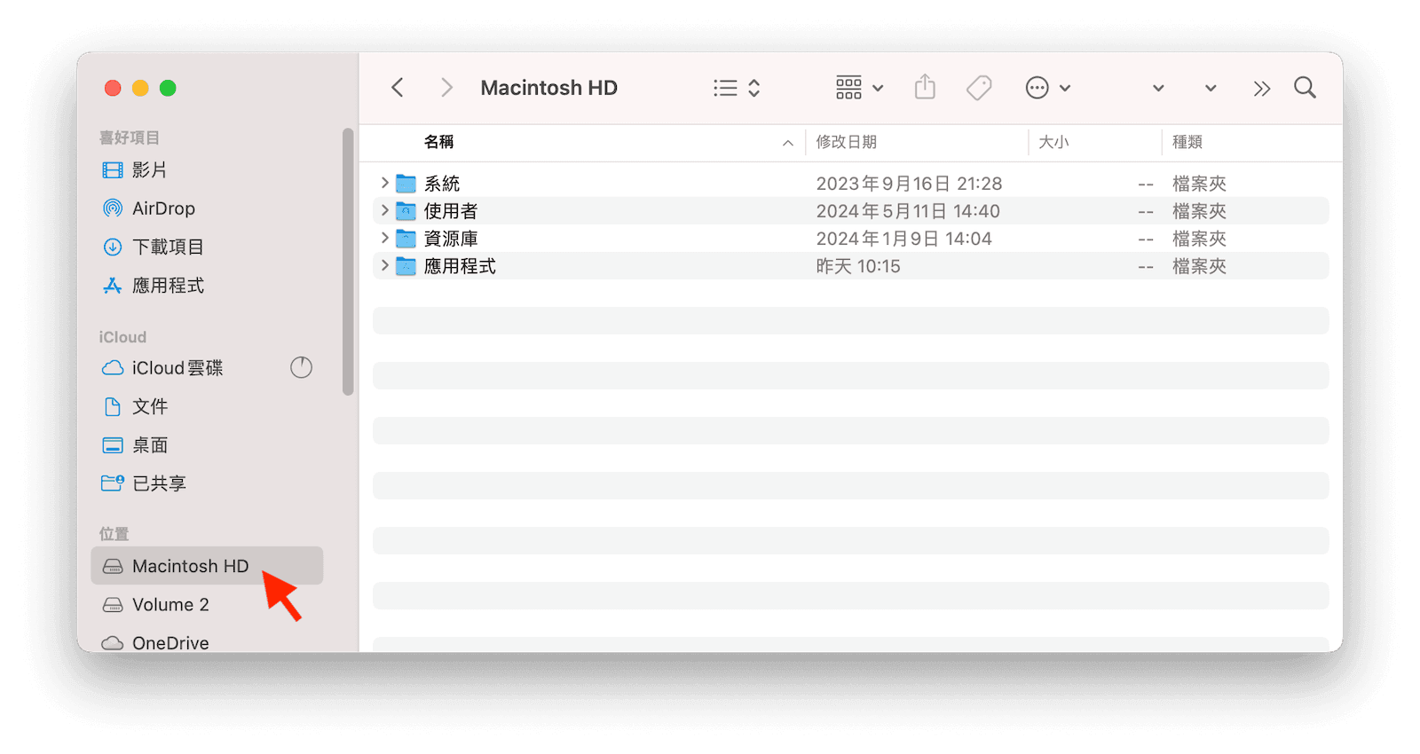
Task: Click the 使用者 folder icon
Action: click(x=406, y=211)
